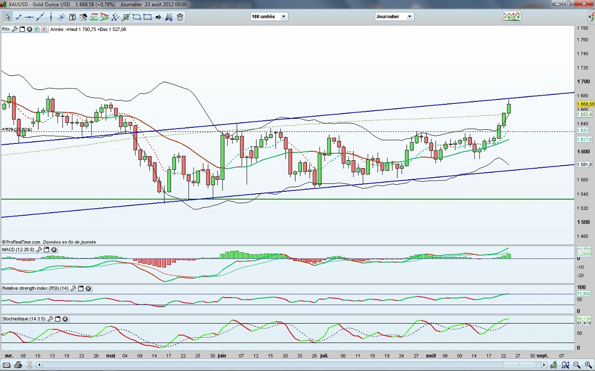
Task: Maximize the MACD indicator panel
Action: (x=46, y=249)
